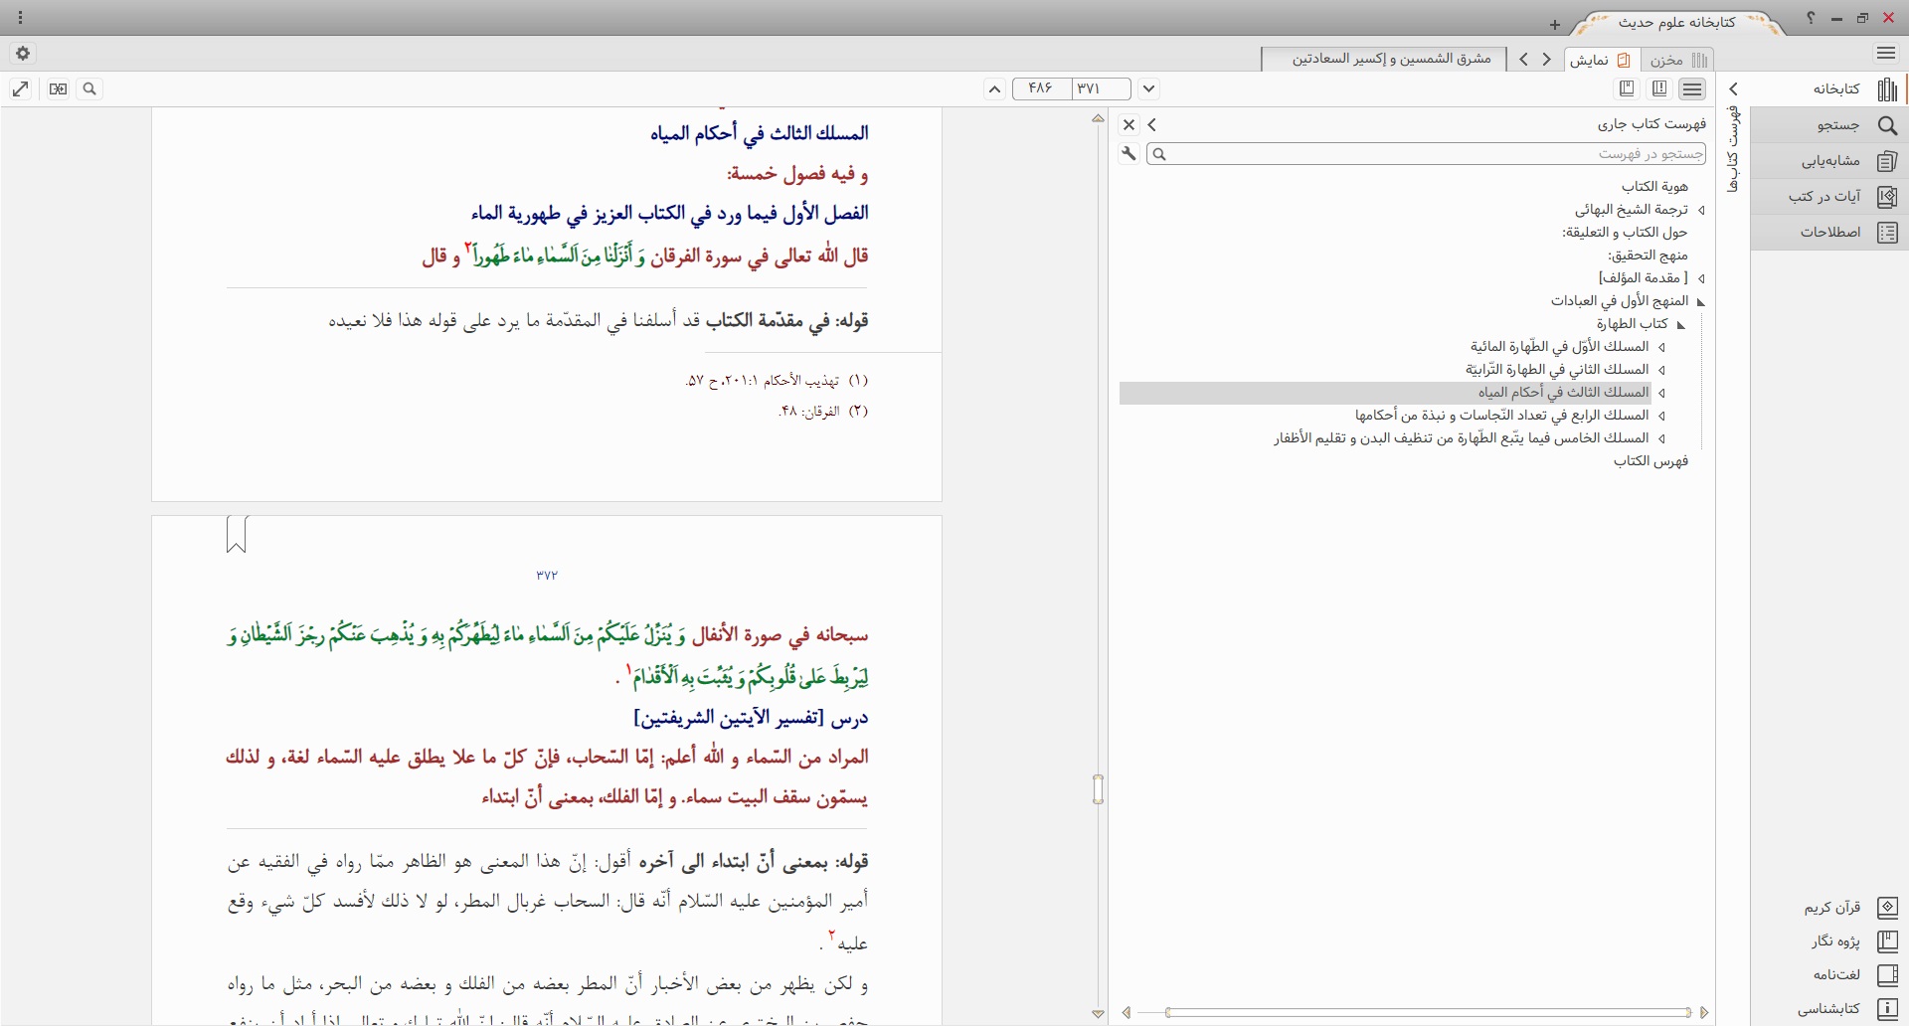Expand المسلك الرابع في تعداد النّجاسات tree node
This screenshot has width=1909, height=1026.
point(1661,416)
